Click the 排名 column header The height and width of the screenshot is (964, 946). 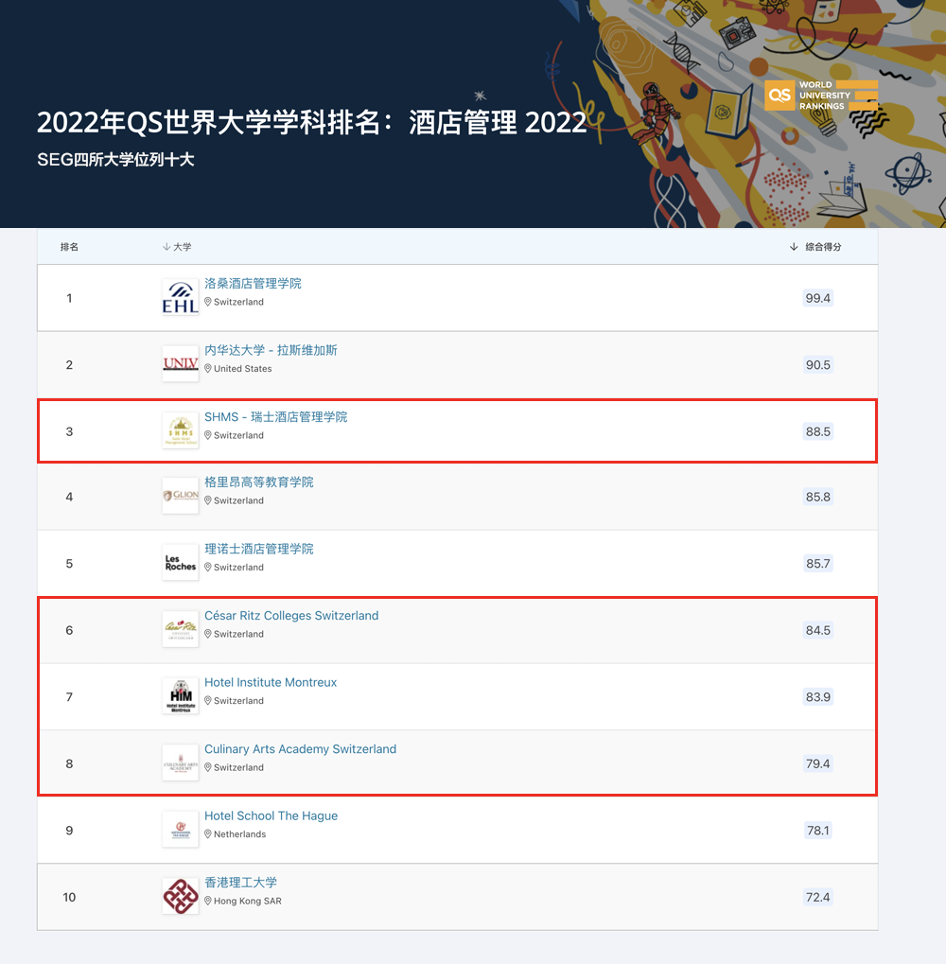[69, 247]
